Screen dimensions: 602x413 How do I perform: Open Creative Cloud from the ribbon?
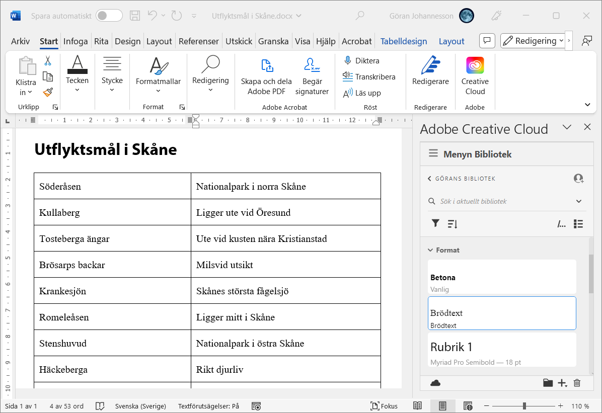(475, 76)
